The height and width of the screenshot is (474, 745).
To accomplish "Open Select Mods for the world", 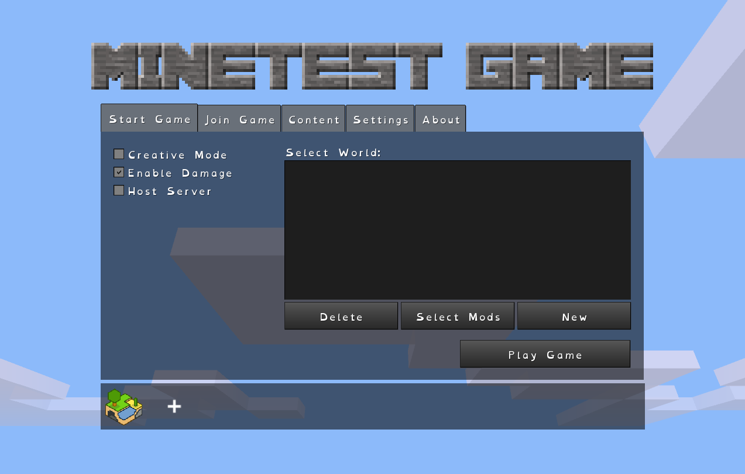I will pyautogui.click(x=457, y=316).
